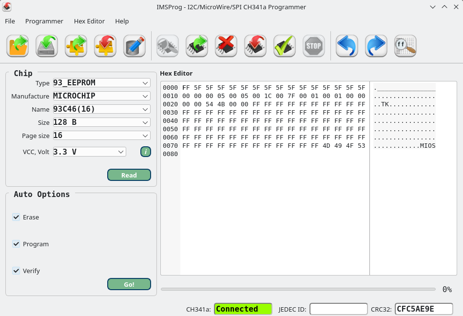Click the operation progress bar
463x316 pixels.
pyautogui.click(x=298, y=289)
